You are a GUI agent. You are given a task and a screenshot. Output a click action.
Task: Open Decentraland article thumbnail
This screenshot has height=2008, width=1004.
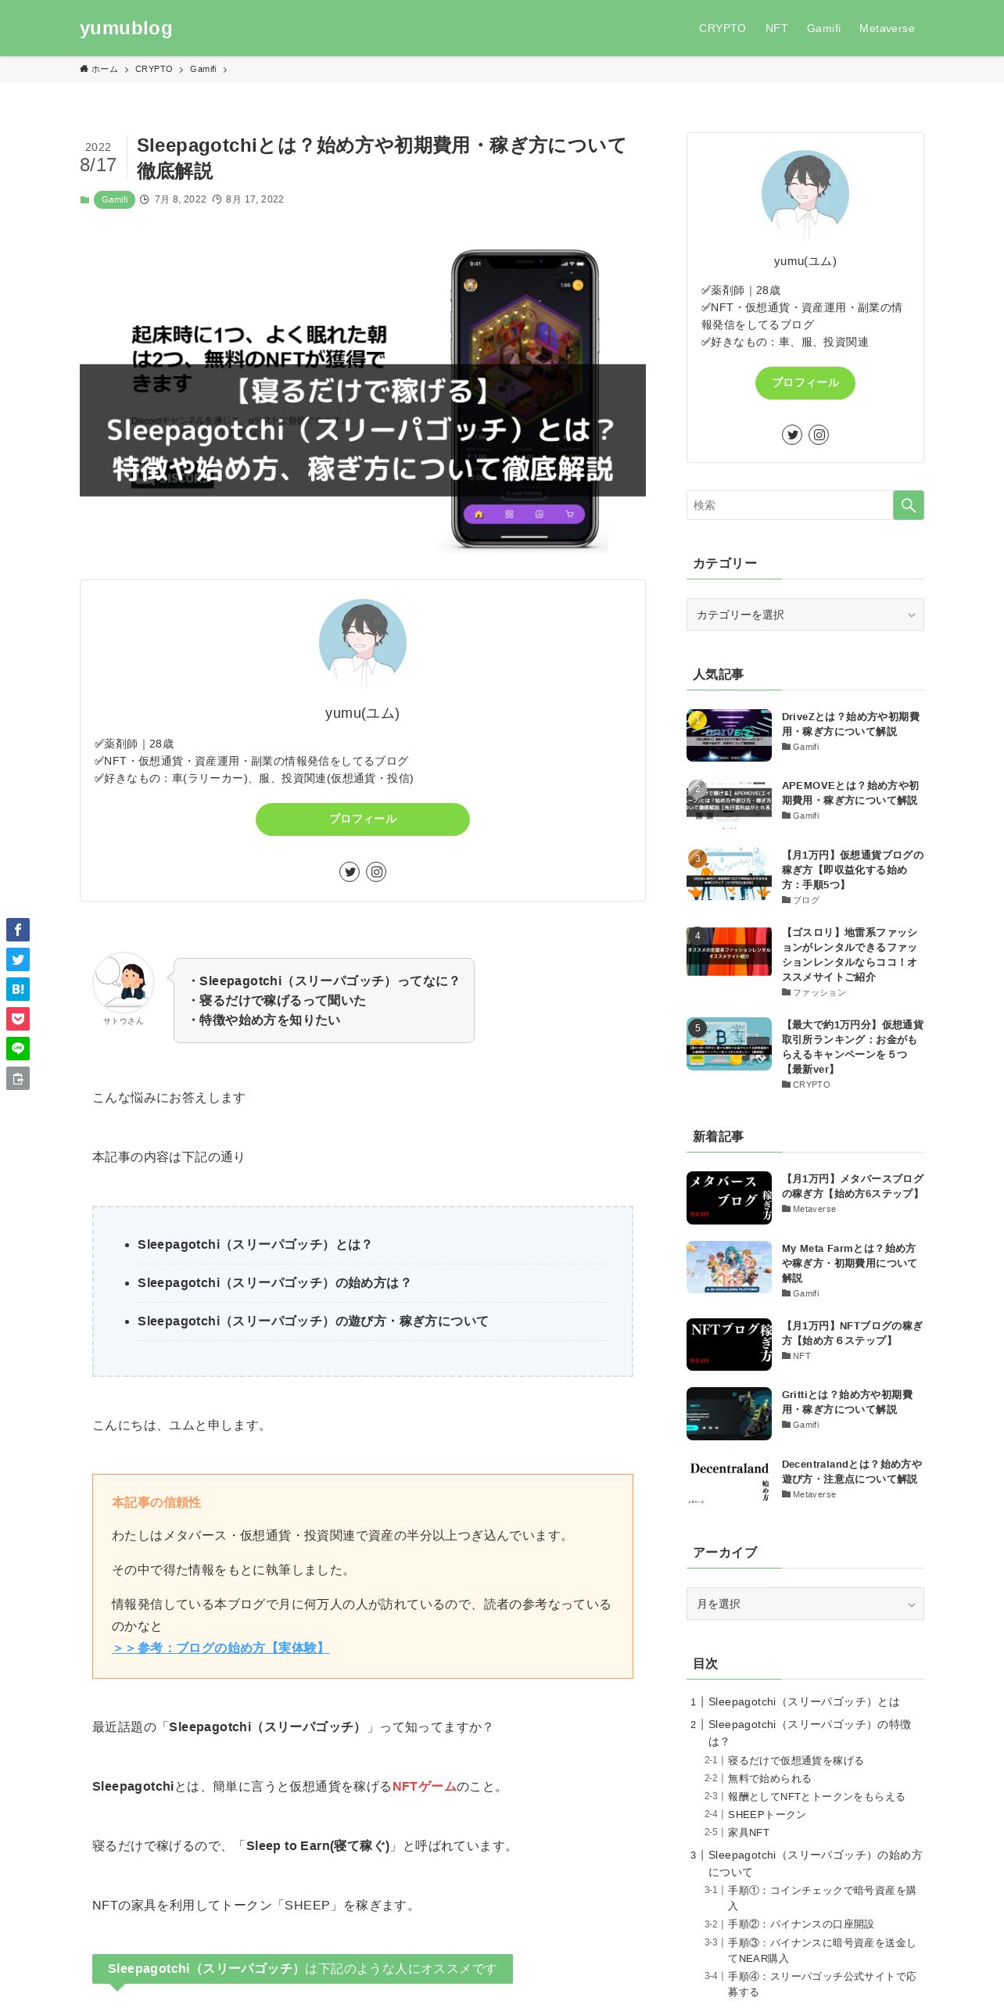(729, 1483)
